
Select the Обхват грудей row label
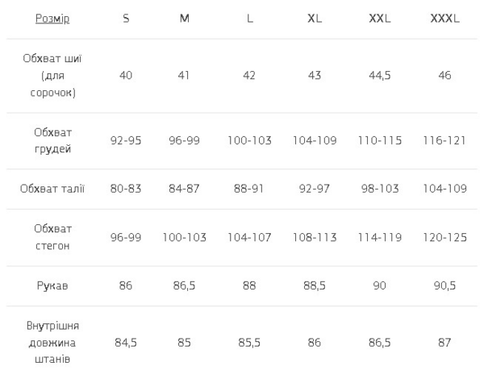click(52, 140)
